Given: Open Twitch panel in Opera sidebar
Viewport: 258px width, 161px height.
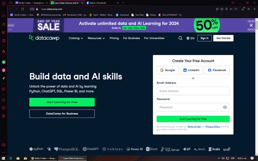Looking at the screenshot, I should (4, 32).
